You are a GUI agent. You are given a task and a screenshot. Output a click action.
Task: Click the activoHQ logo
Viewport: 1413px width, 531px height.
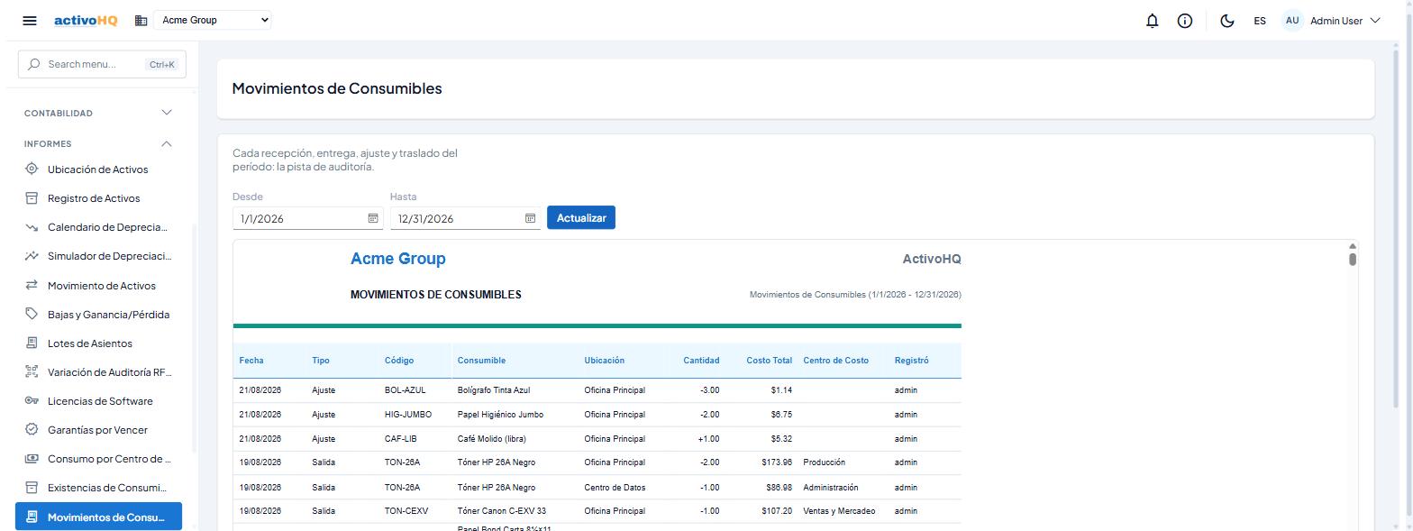(x=86, y=20)
